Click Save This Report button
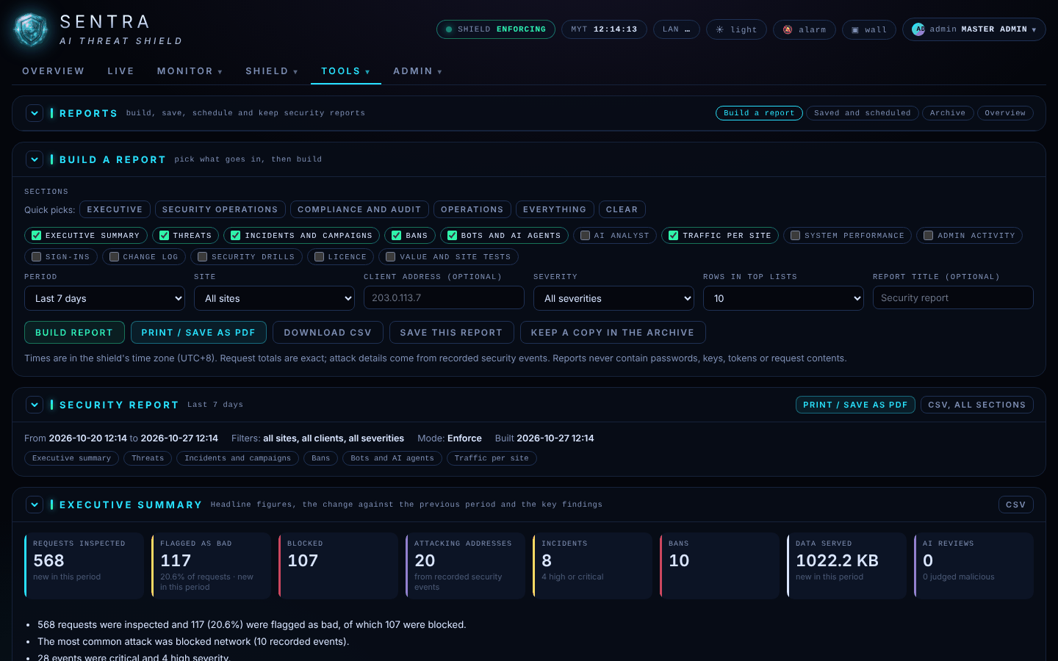This screenshot has width=1058, height=661. (451, 333)
